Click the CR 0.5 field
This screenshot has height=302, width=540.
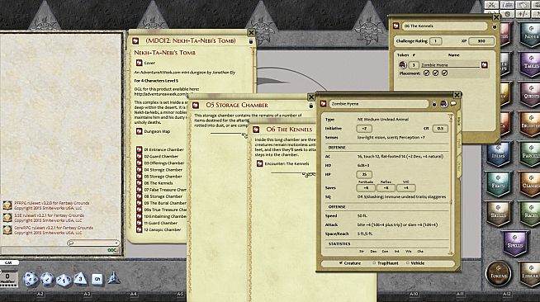(x=440, y=129)
